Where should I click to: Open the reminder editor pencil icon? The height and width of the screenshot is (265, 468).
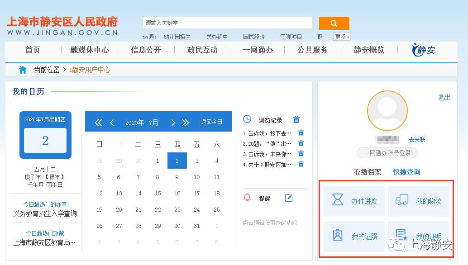tap(289, 197)
